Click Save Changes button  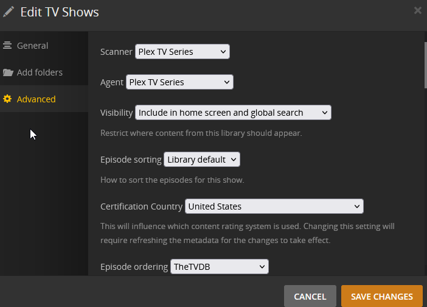382,297
